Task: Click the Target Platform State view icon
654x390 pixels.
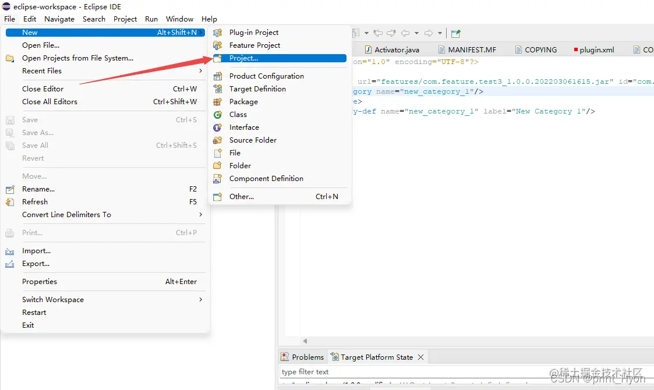Action: point(334,357)
